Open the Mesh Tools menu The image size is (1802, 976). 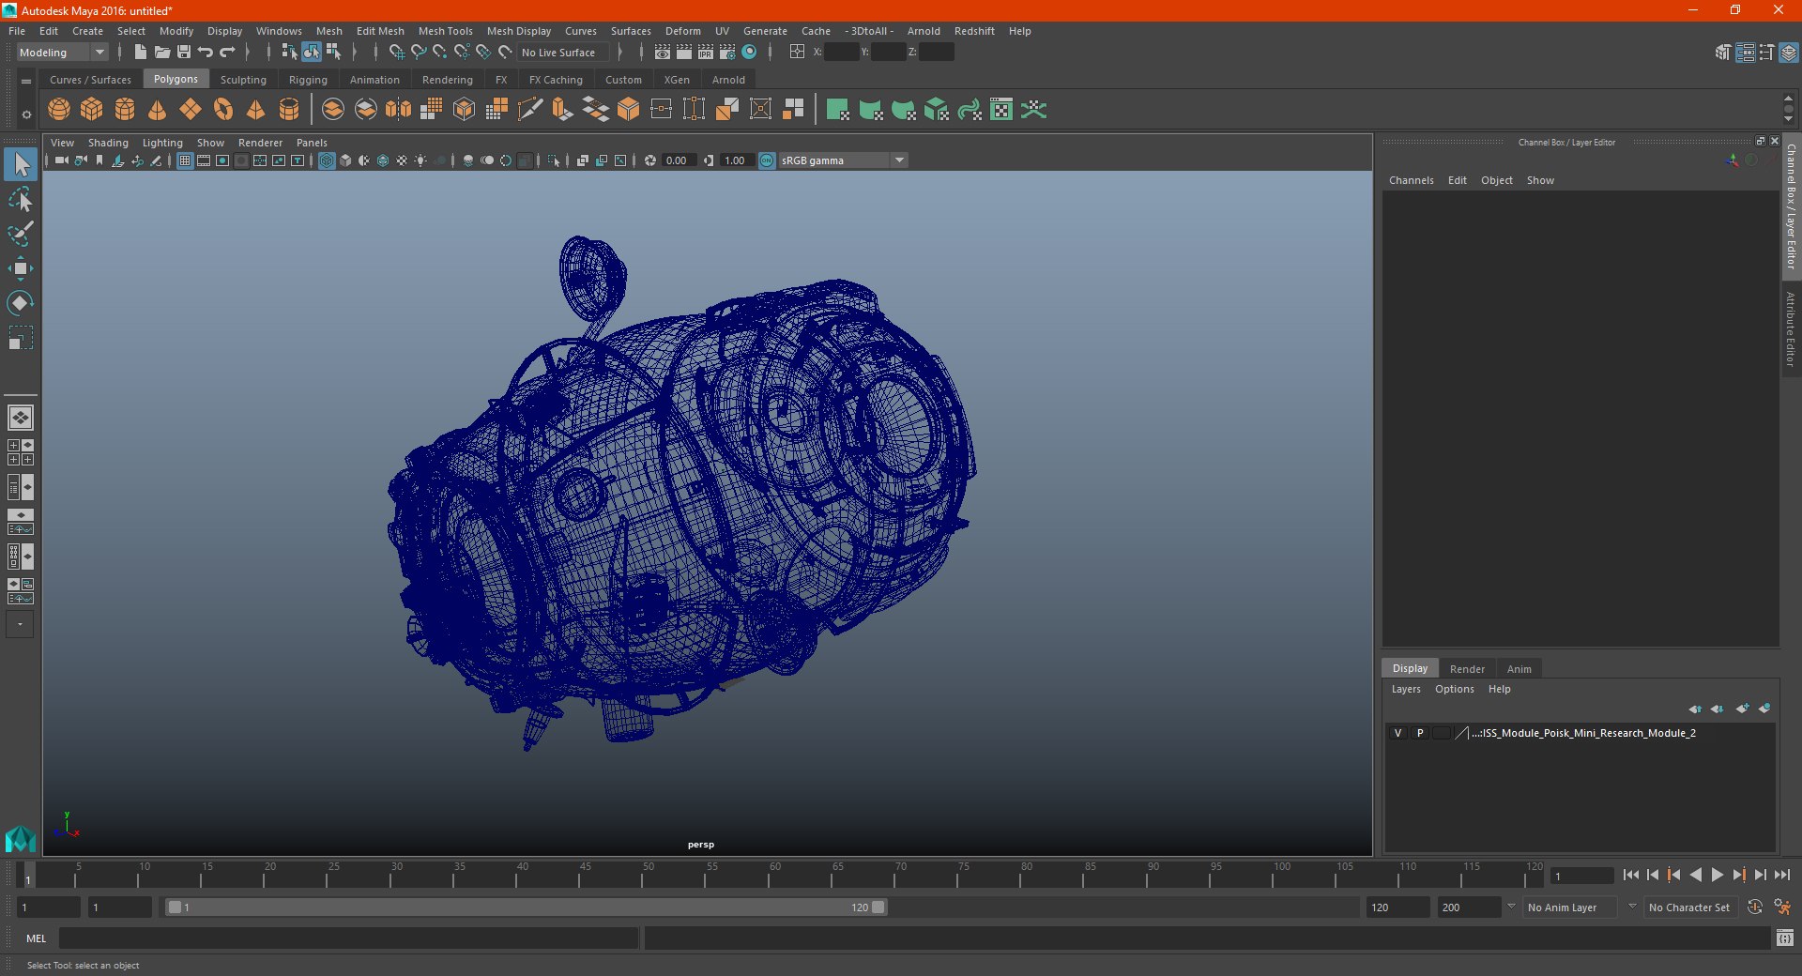click(446, 31)
